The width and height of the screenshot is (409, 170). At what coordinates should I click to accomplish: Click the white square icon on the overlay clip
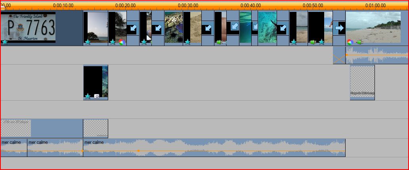tap(97, 96)
